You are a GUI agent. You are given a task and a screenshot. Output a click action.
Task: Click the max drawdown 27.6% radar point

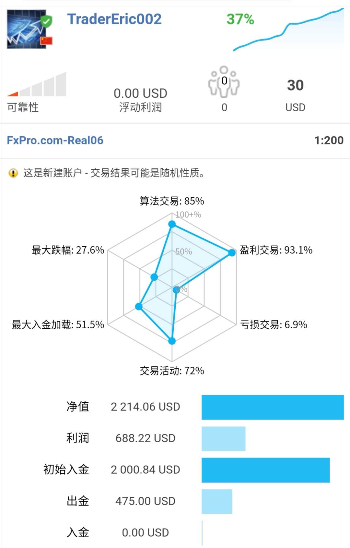(x=154, y=277)
